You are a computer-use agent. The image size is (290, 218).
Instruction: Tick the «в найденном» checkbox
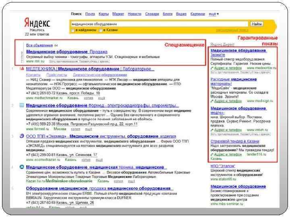[73, 30]
